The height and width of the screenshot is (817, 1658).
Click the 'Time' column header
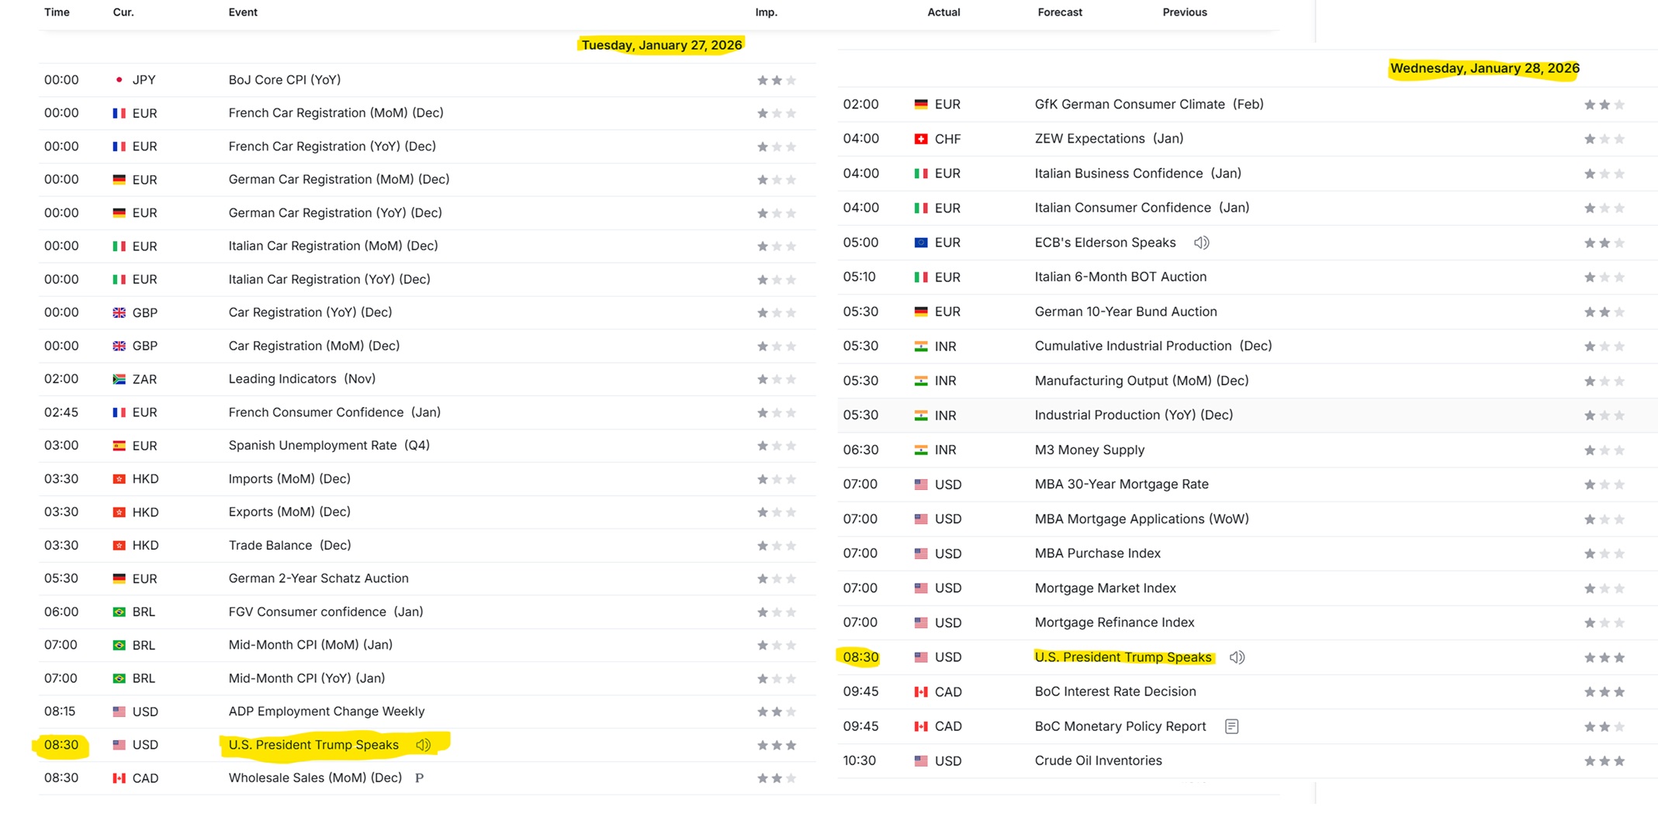[57, 12]
